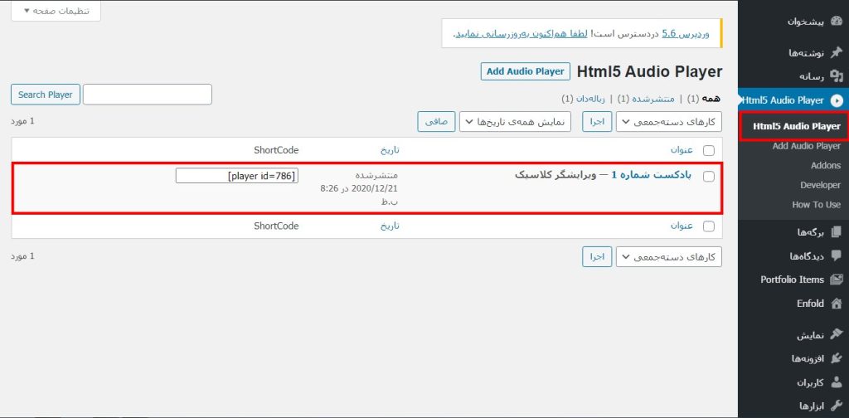The width and height of the screenshot is (849, 418).
Task: Click the Tools wrench icon
Action: pos(837,406)
